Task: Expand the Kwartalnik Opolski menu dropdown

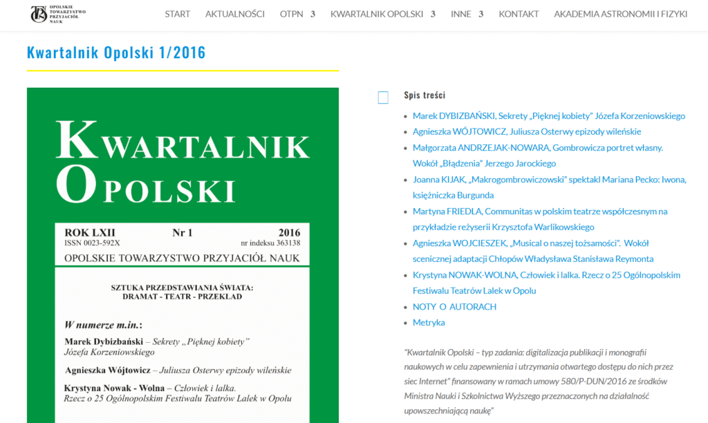Action: 382,14
